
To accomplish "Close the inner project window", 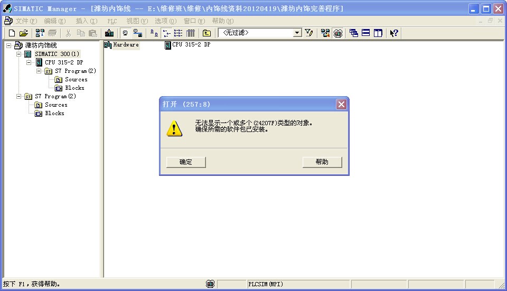I will click(500, 21).
